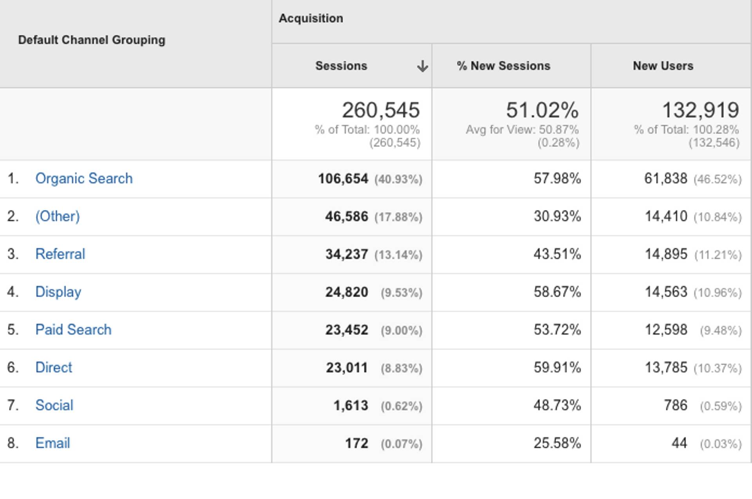Open the Email channel report

tap(52, 443)
